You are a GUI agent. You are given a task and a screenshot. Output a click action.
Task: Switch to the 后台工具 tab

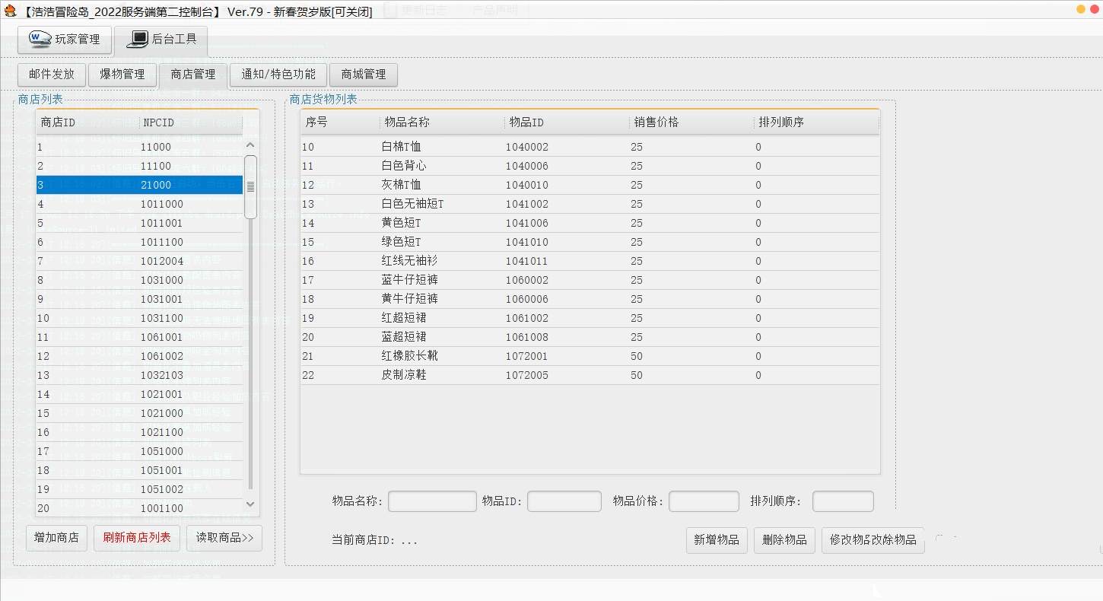click(161, 40)
